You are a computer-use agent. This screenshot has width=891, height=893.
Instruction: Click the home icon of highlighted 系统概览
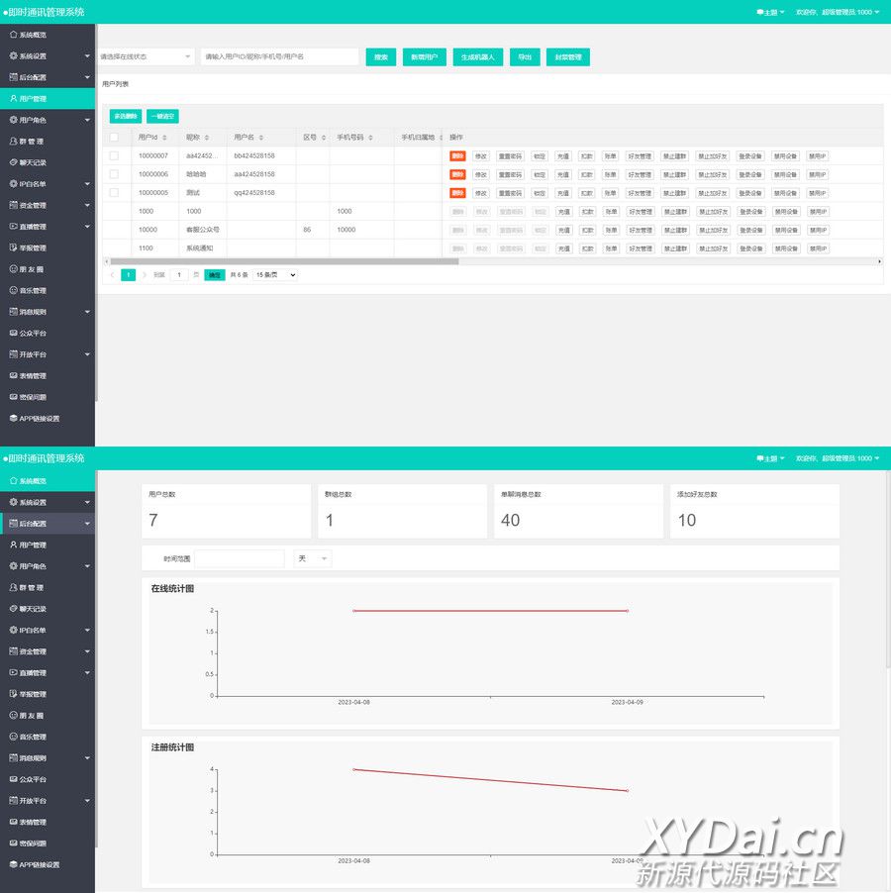click(x=13, y=480)
